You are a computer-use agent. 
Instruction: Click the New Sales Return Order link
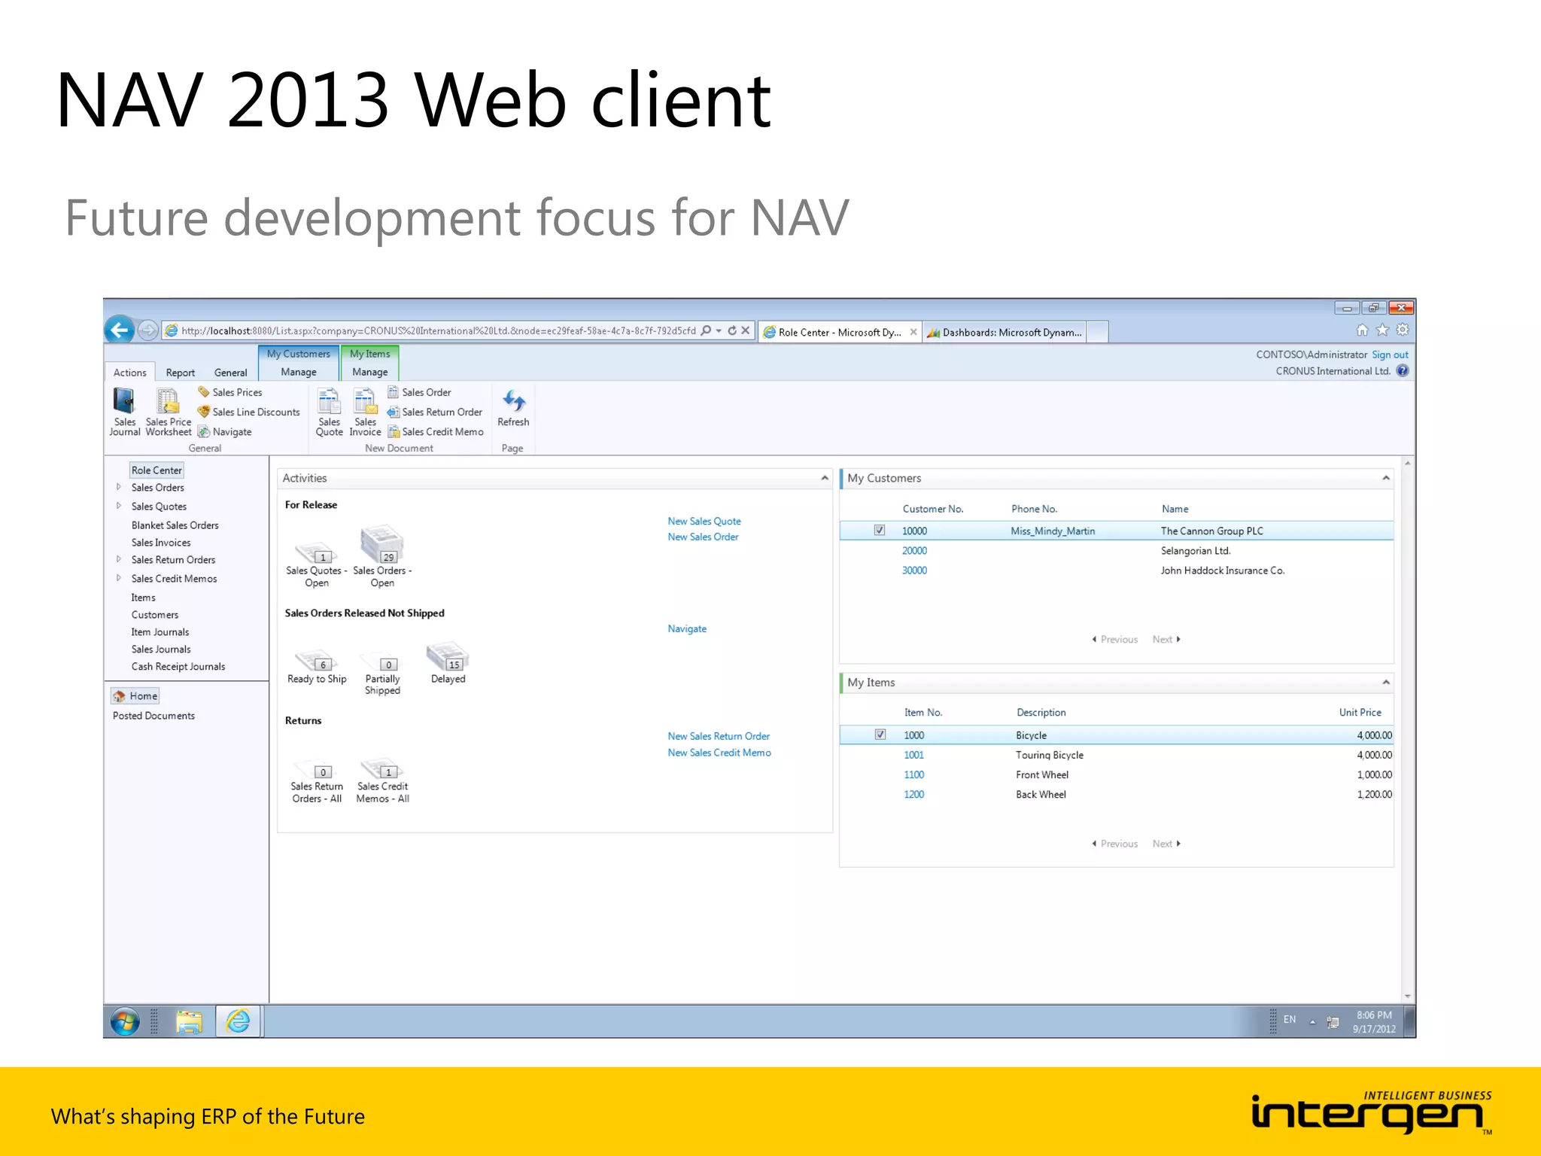[x=718, y=736]
